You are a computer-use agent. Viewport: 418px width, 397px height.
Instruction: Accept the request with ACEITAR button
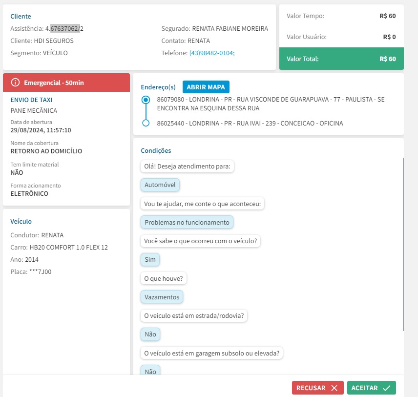[x=371, y=388]
